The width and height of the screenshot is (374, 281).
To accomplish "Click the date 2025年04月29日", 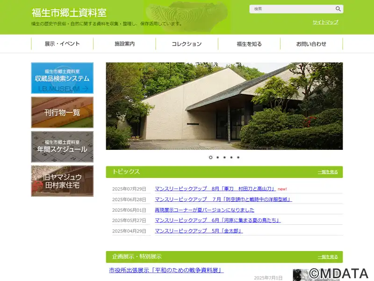I will point(129,231).
